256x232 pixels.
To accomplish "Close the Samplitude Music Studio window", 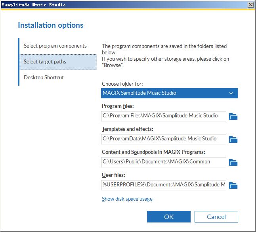I will [250, 5].
